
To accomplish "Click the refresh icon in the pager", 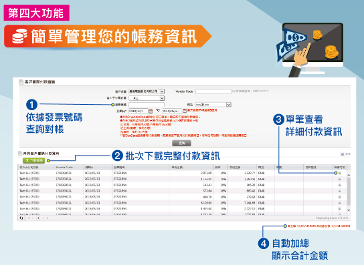I will (x=21, y=218).
